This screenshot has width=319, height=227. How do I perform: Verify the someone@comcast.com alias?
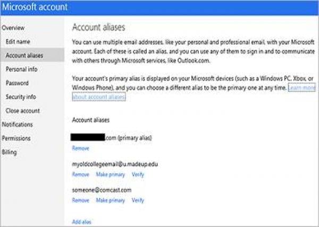pyautogui.click(x=138, y=200)
